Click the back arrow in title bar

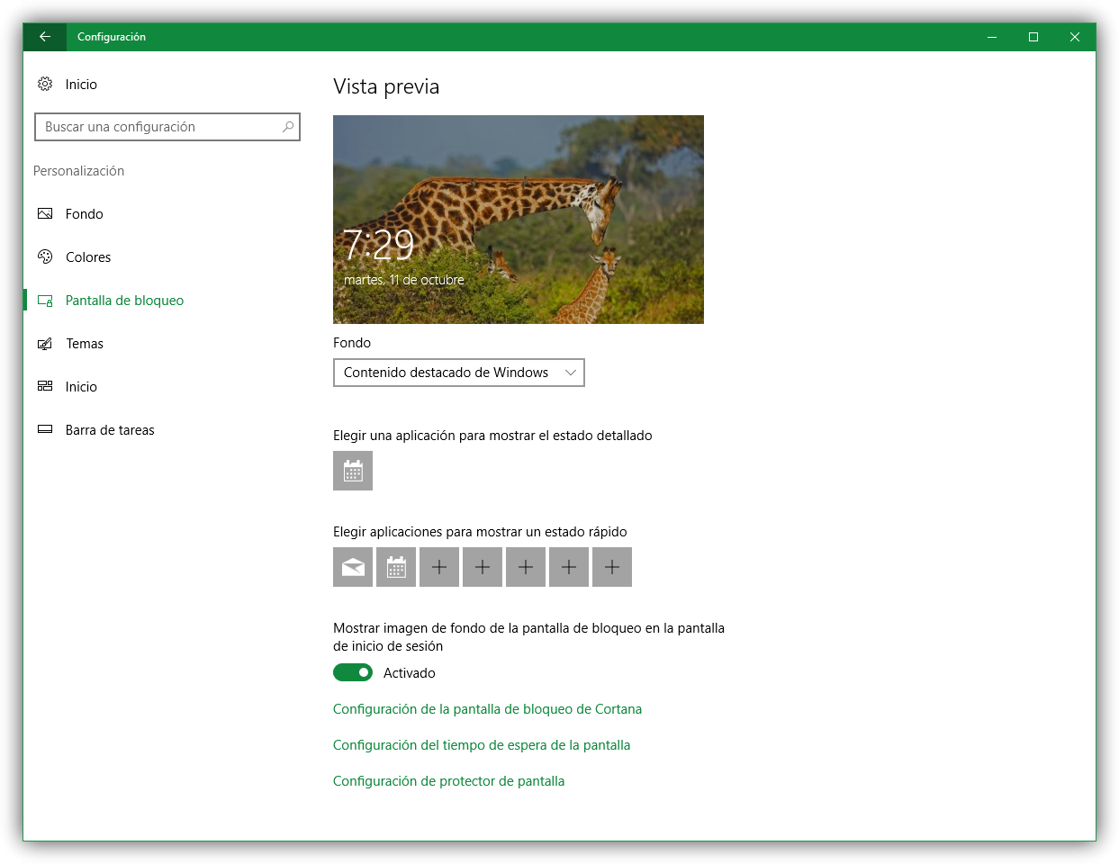point(45,37)
